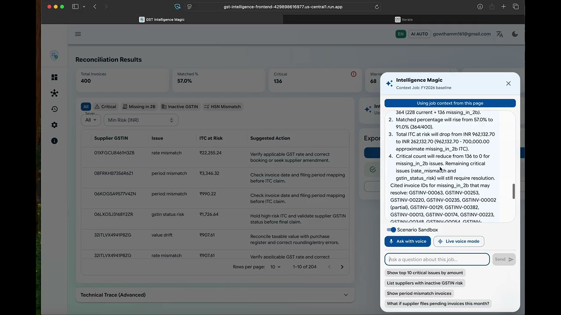
Task: Close the Intelligence Magic panel
Action: pos(508,84)
